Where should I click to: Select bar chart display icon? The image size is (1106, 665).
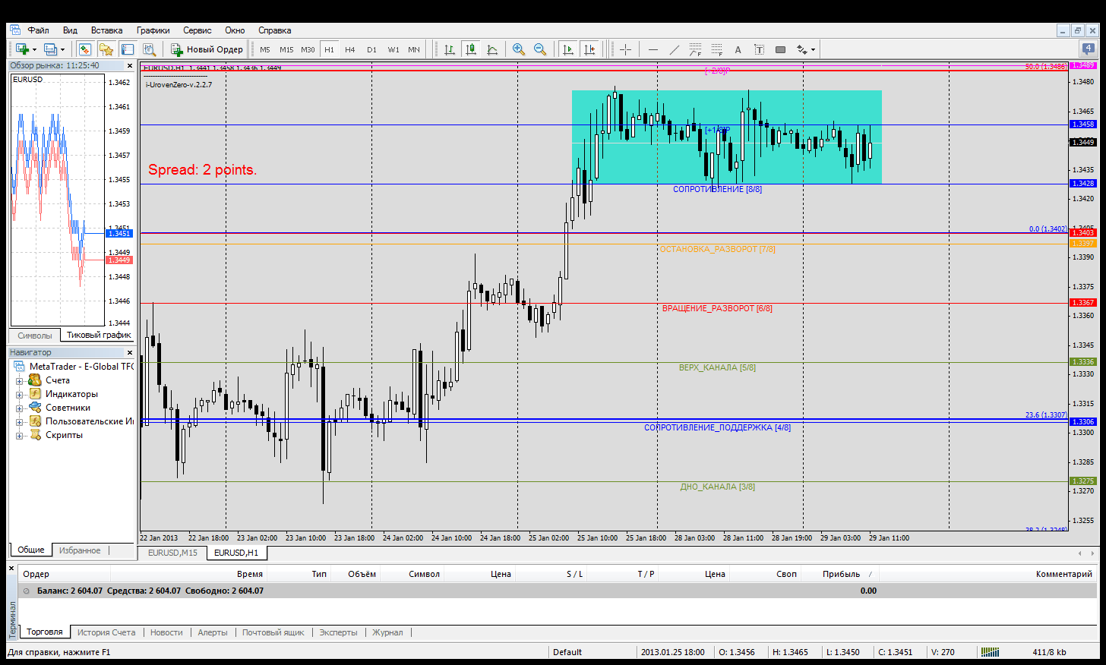tap(450, 49)
